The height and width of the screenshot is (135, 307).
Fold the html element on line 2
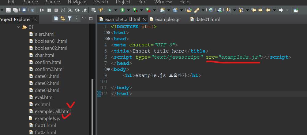click(108, 33)
